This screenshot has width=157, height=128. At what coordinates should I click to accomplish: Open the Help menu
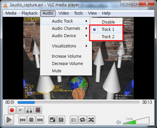pyautogui.click(x=106, y=13)
